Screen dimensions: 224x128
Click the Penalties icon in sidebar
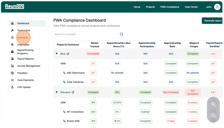click(x=12, y=73)
